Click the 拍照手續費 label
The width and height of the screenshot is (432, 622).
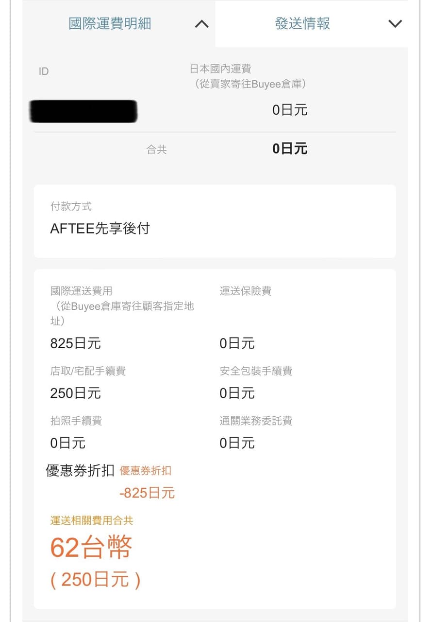[x=76, y=421]
